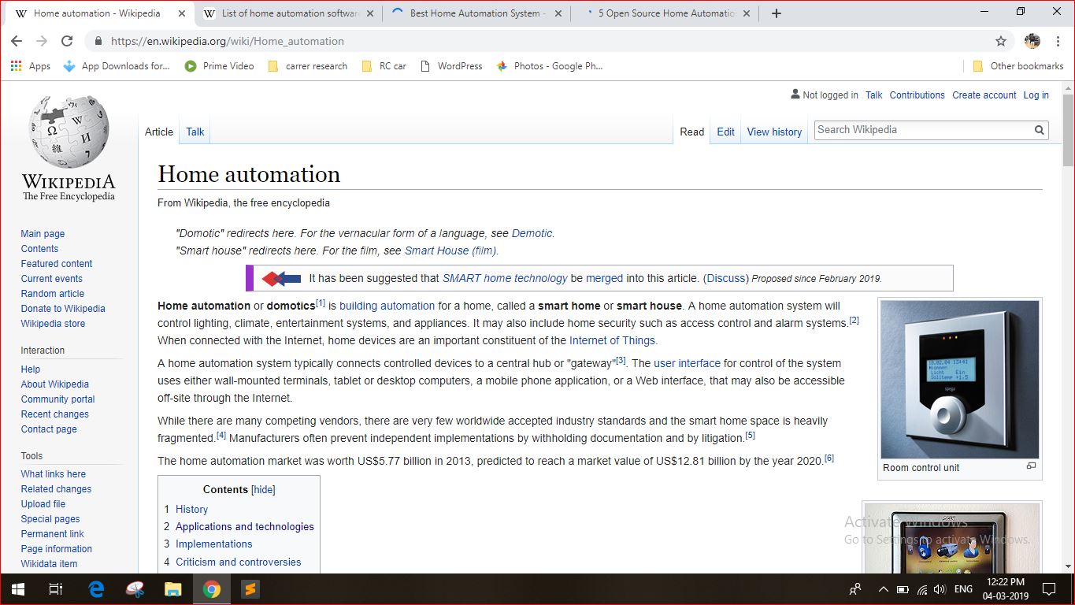Open the Smart House (film) link
Image resolution: width=1075 pixels, height=605 pixels.
(x=450, y=251)
